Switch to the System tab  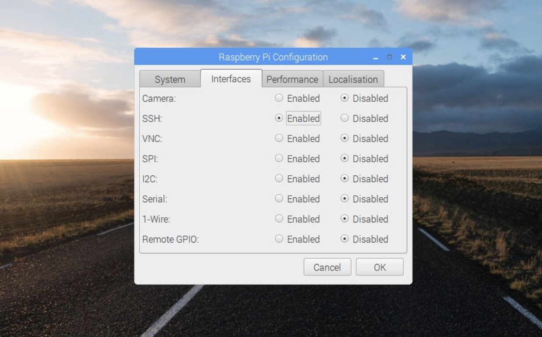pos(170,80)
